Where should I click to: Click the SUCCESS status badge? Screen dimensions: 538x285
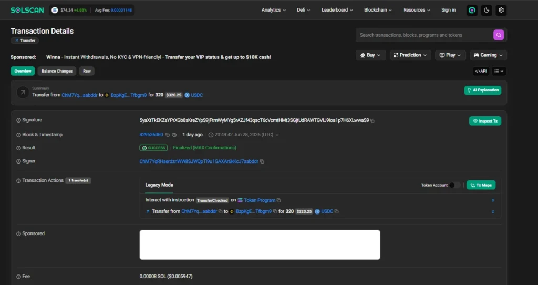[x=154, y=148]
